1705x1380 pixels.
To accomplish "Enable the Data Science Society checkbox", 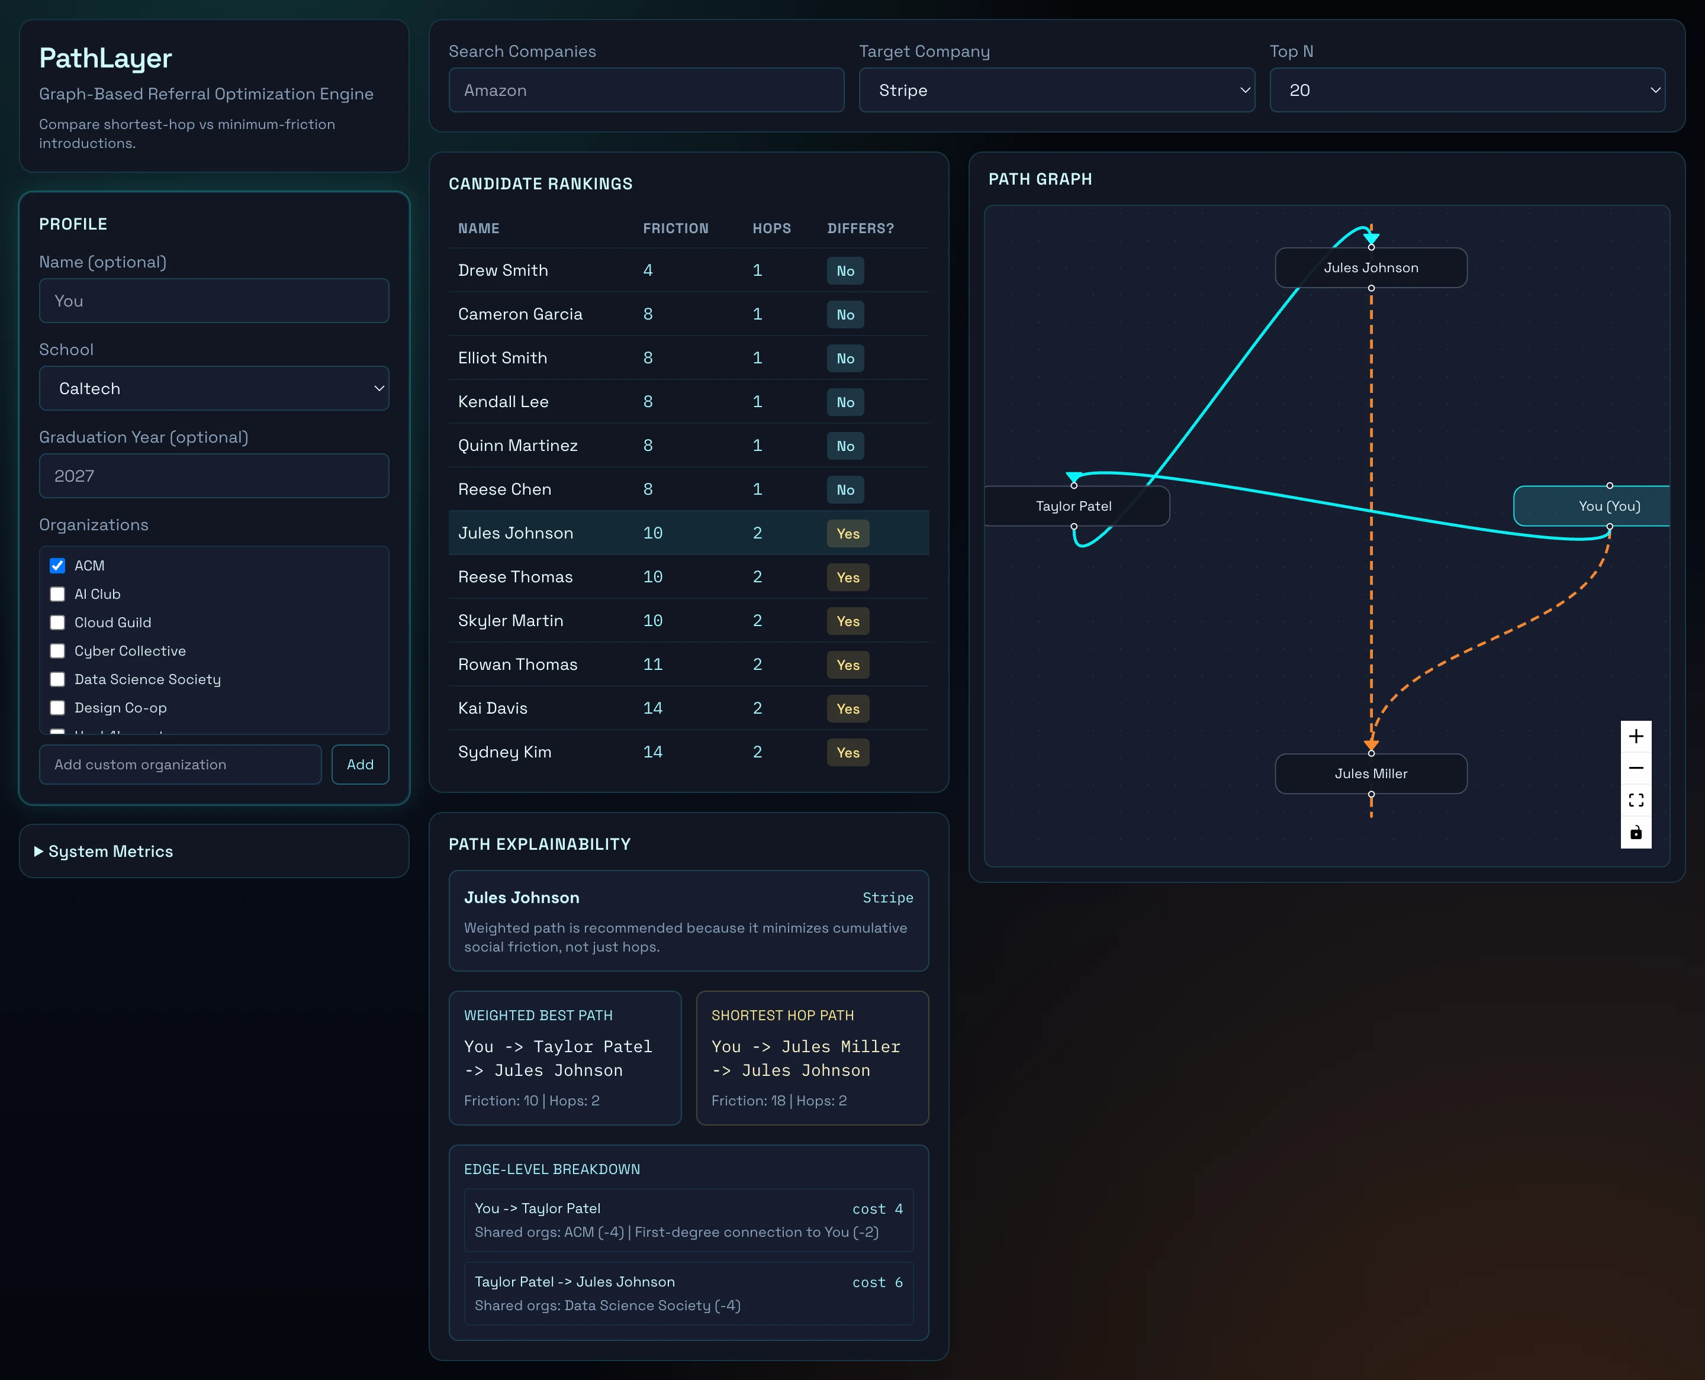I will click(x=57, y=680).
